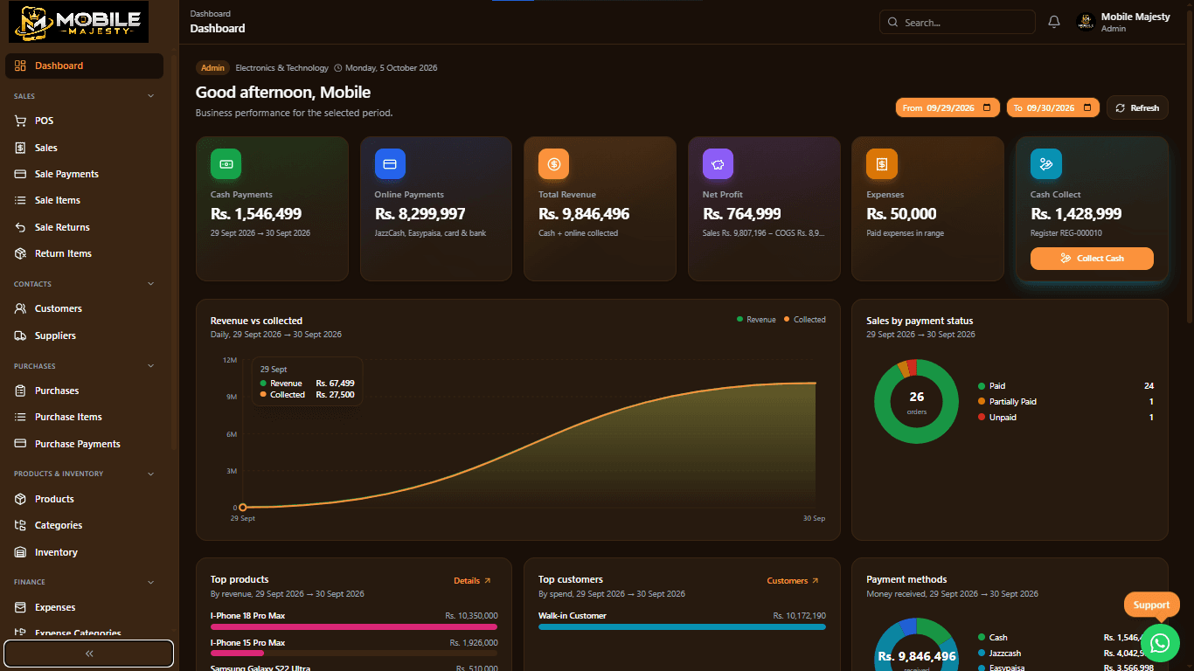This screenshot has height=671, width=1194.
Task: Toggle Revenue series in chart legend
Action: 756,320
